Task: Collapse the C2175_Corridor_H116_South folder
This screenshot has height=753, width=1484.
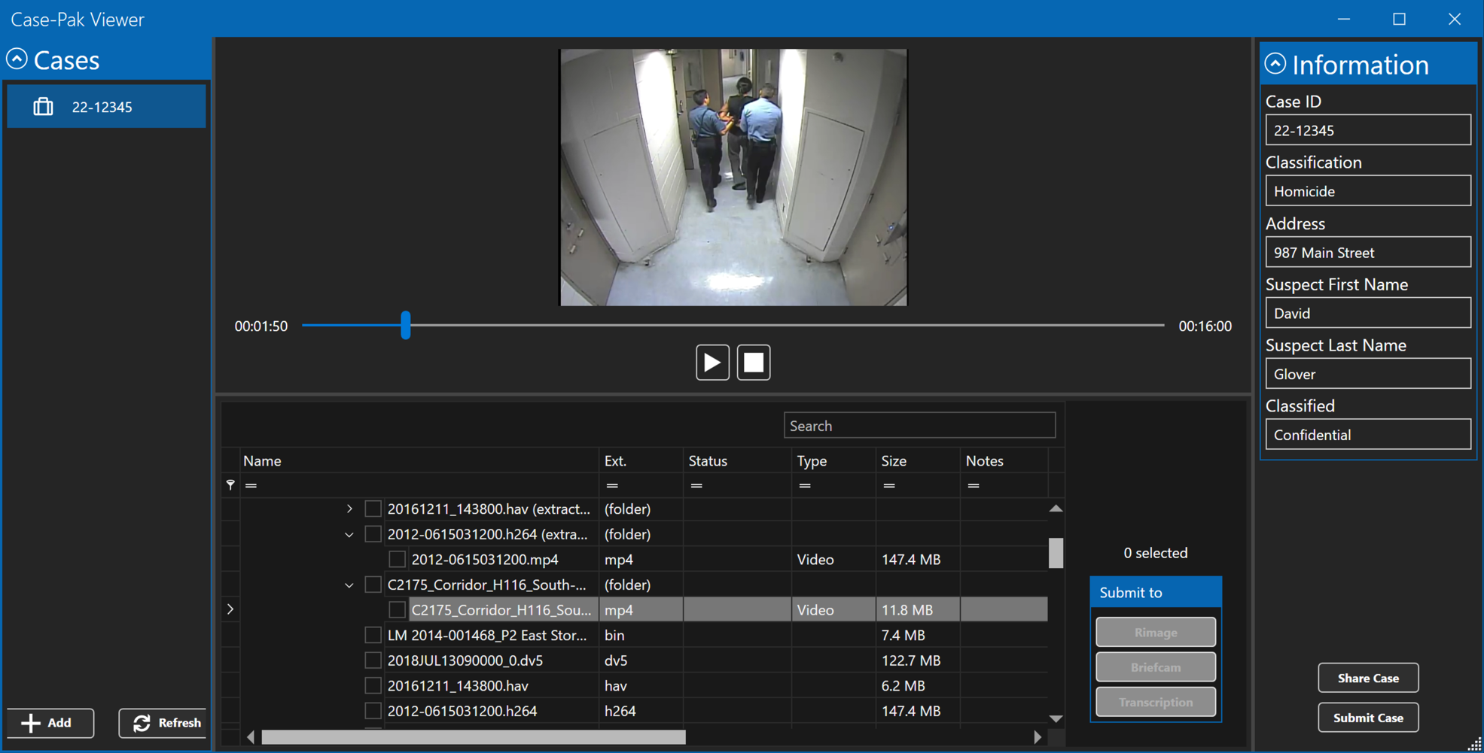Action: click(349, 584)
